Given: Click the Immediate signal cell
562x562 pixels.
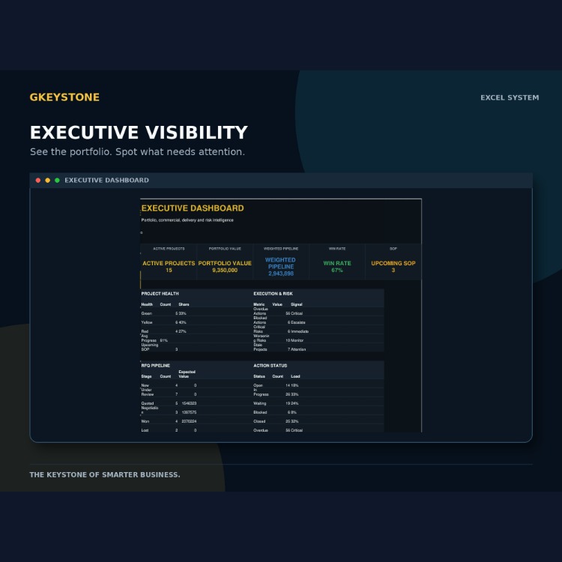Looking at the screenshot, I should [300, 331].
